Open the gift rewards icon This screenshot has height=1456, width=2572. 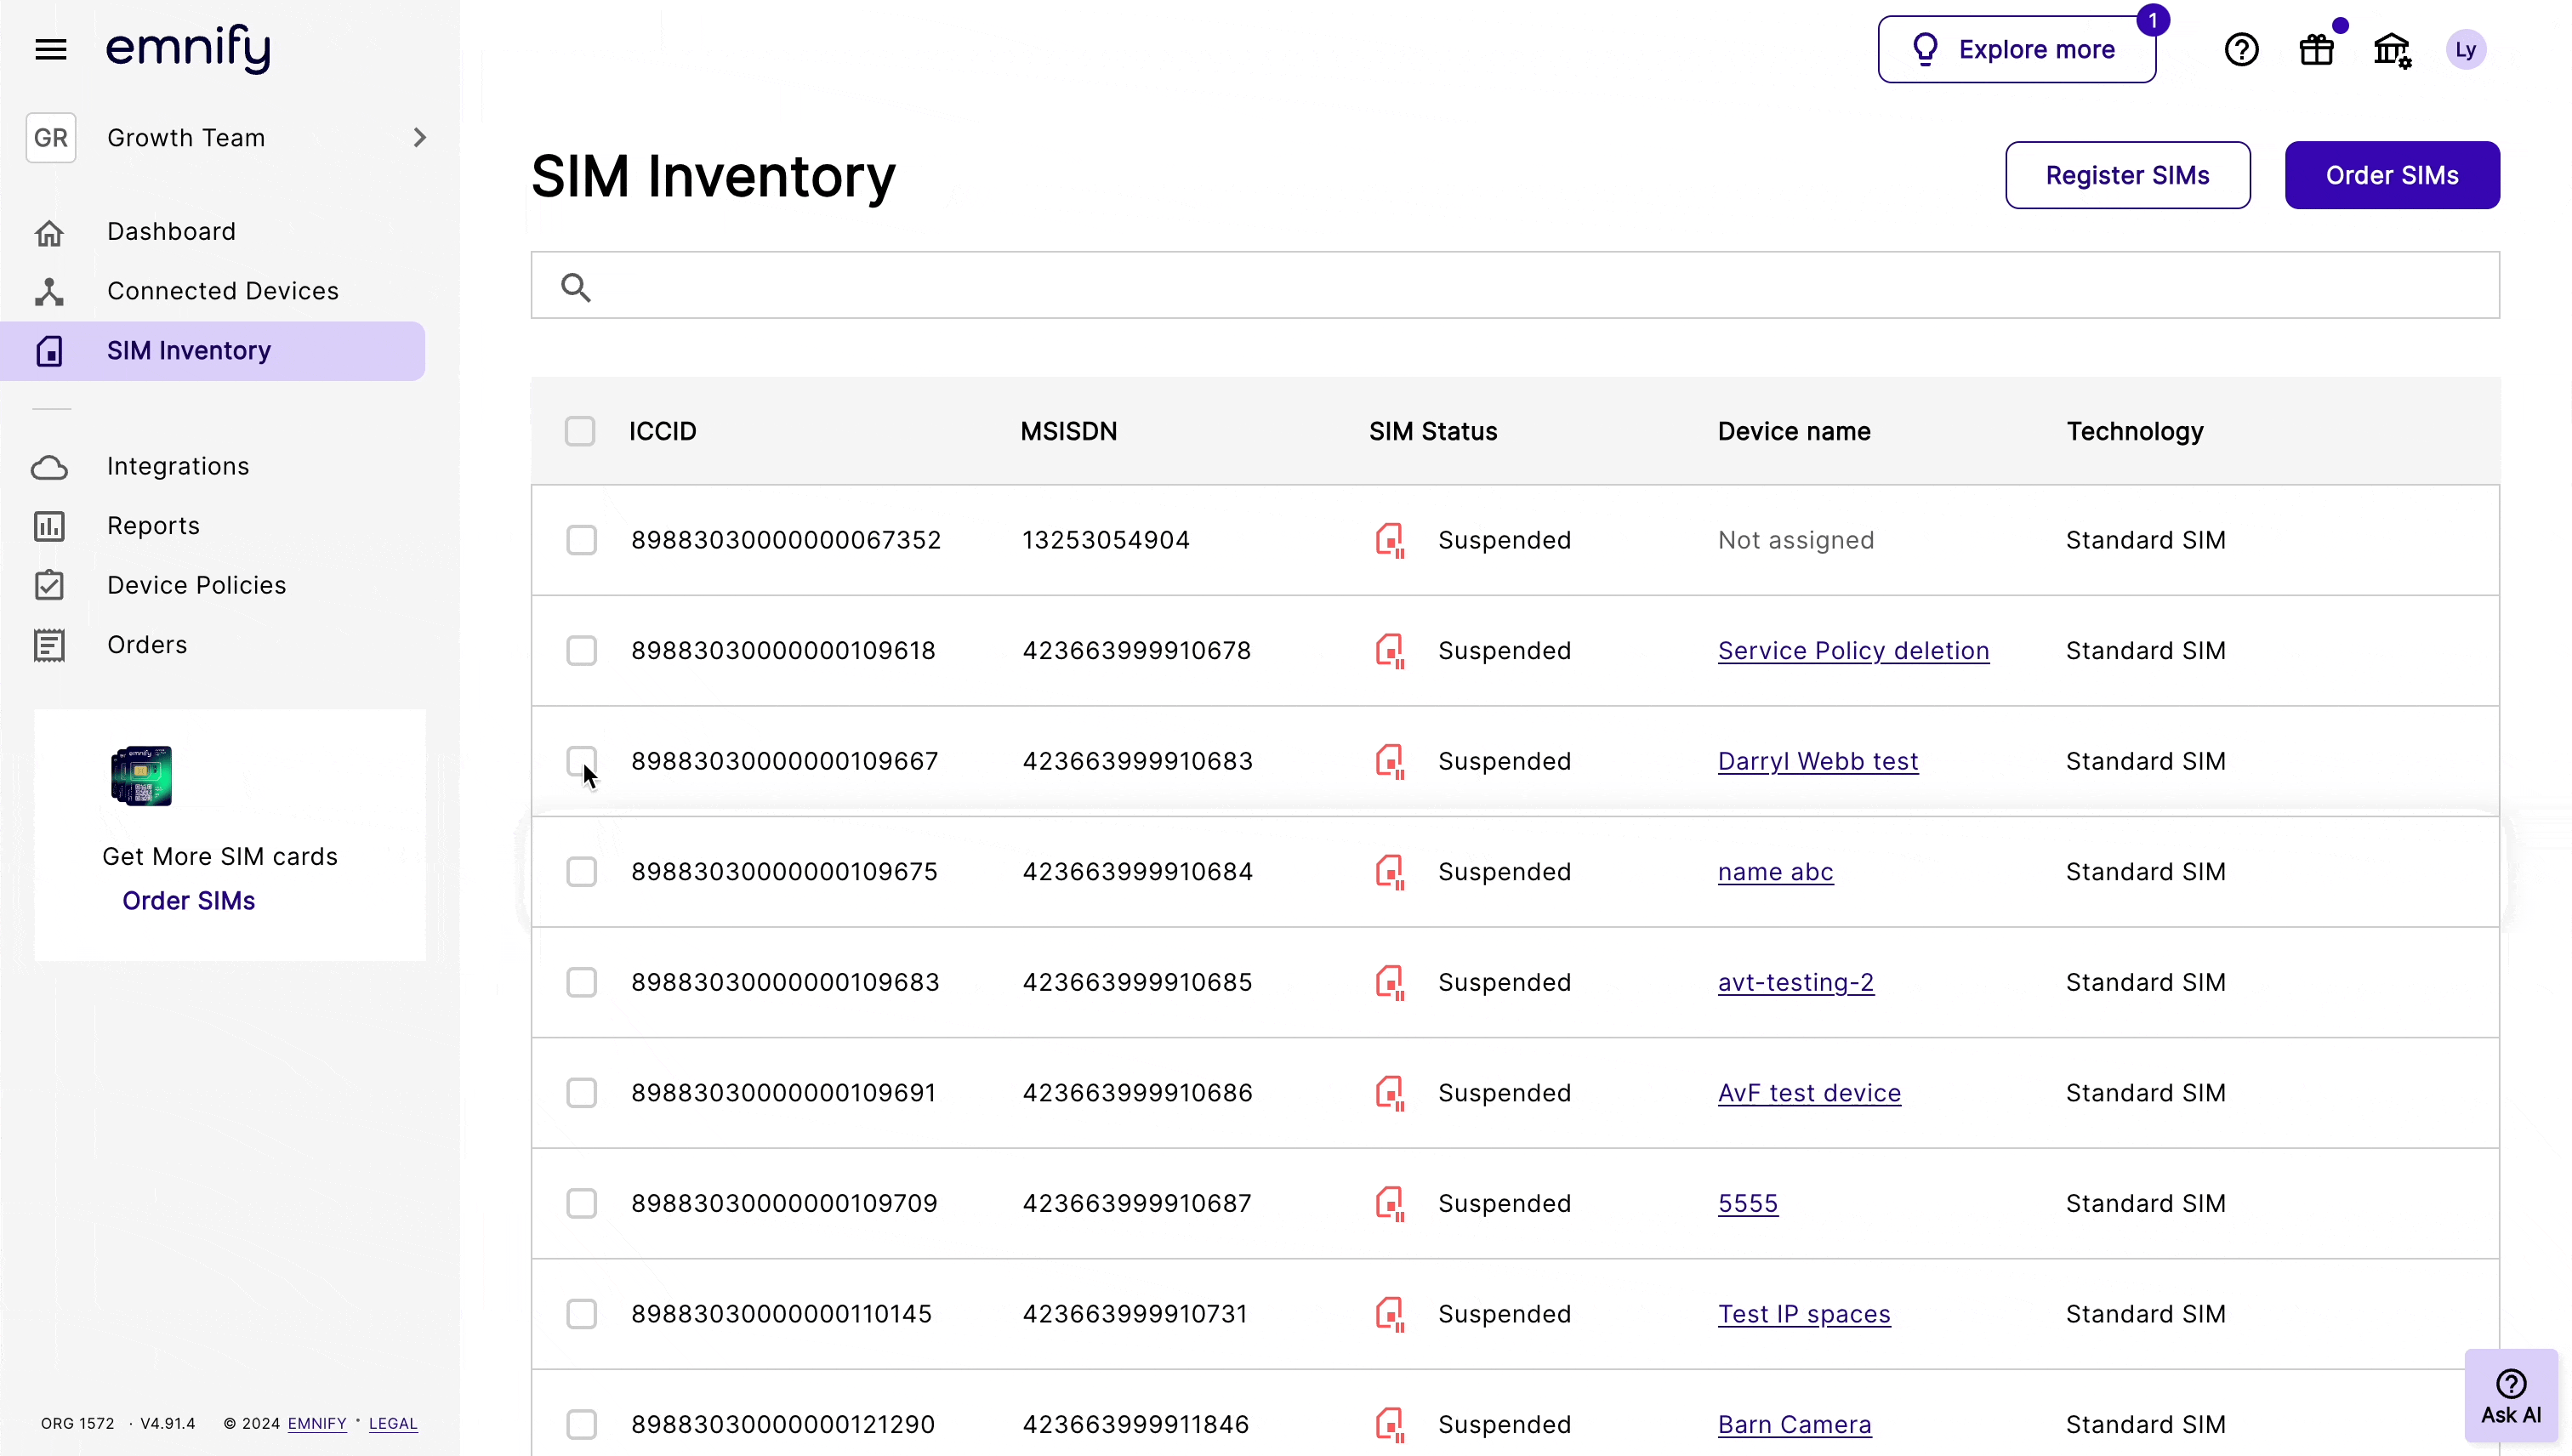[x=2316, y=49]
